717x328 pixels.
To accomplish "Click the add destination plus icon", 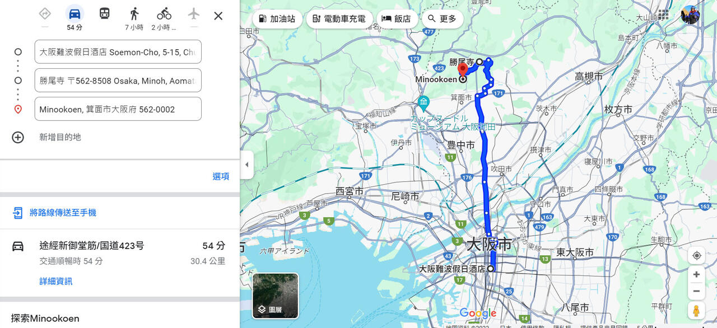I will (18, 137).
